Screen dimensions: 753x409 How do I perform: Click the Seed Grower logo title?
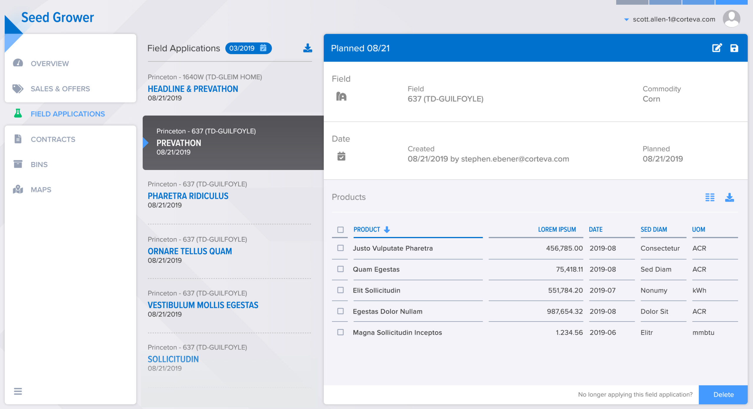click(x=58, y=17)
